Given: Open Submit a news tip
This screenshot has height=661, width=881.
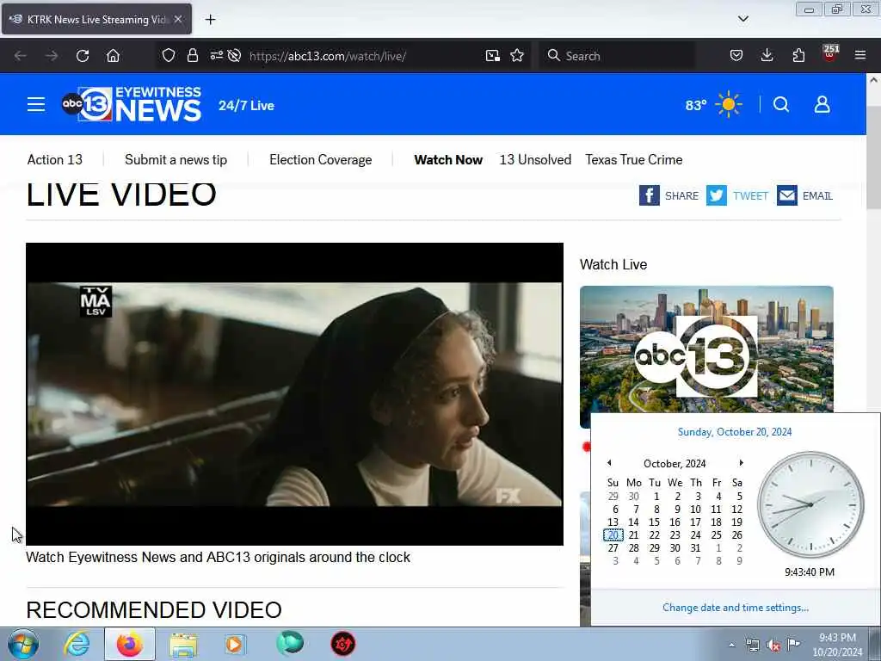Looking at the screenshot, I should tap(176, 159).
